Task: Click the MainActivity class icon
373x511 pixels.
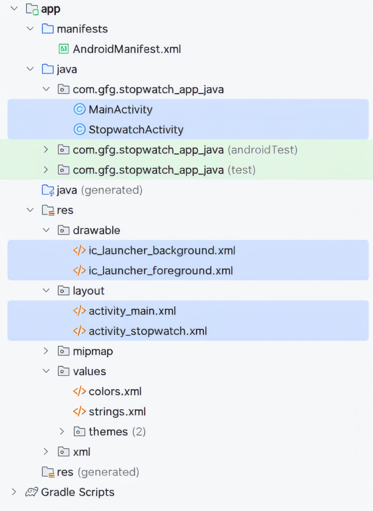Action: (79, 109)
